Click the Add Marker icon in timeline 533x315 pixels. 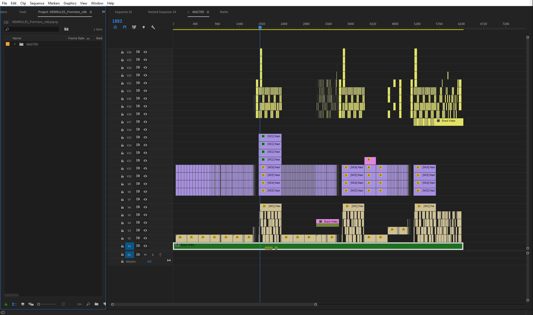coord(144,27)
